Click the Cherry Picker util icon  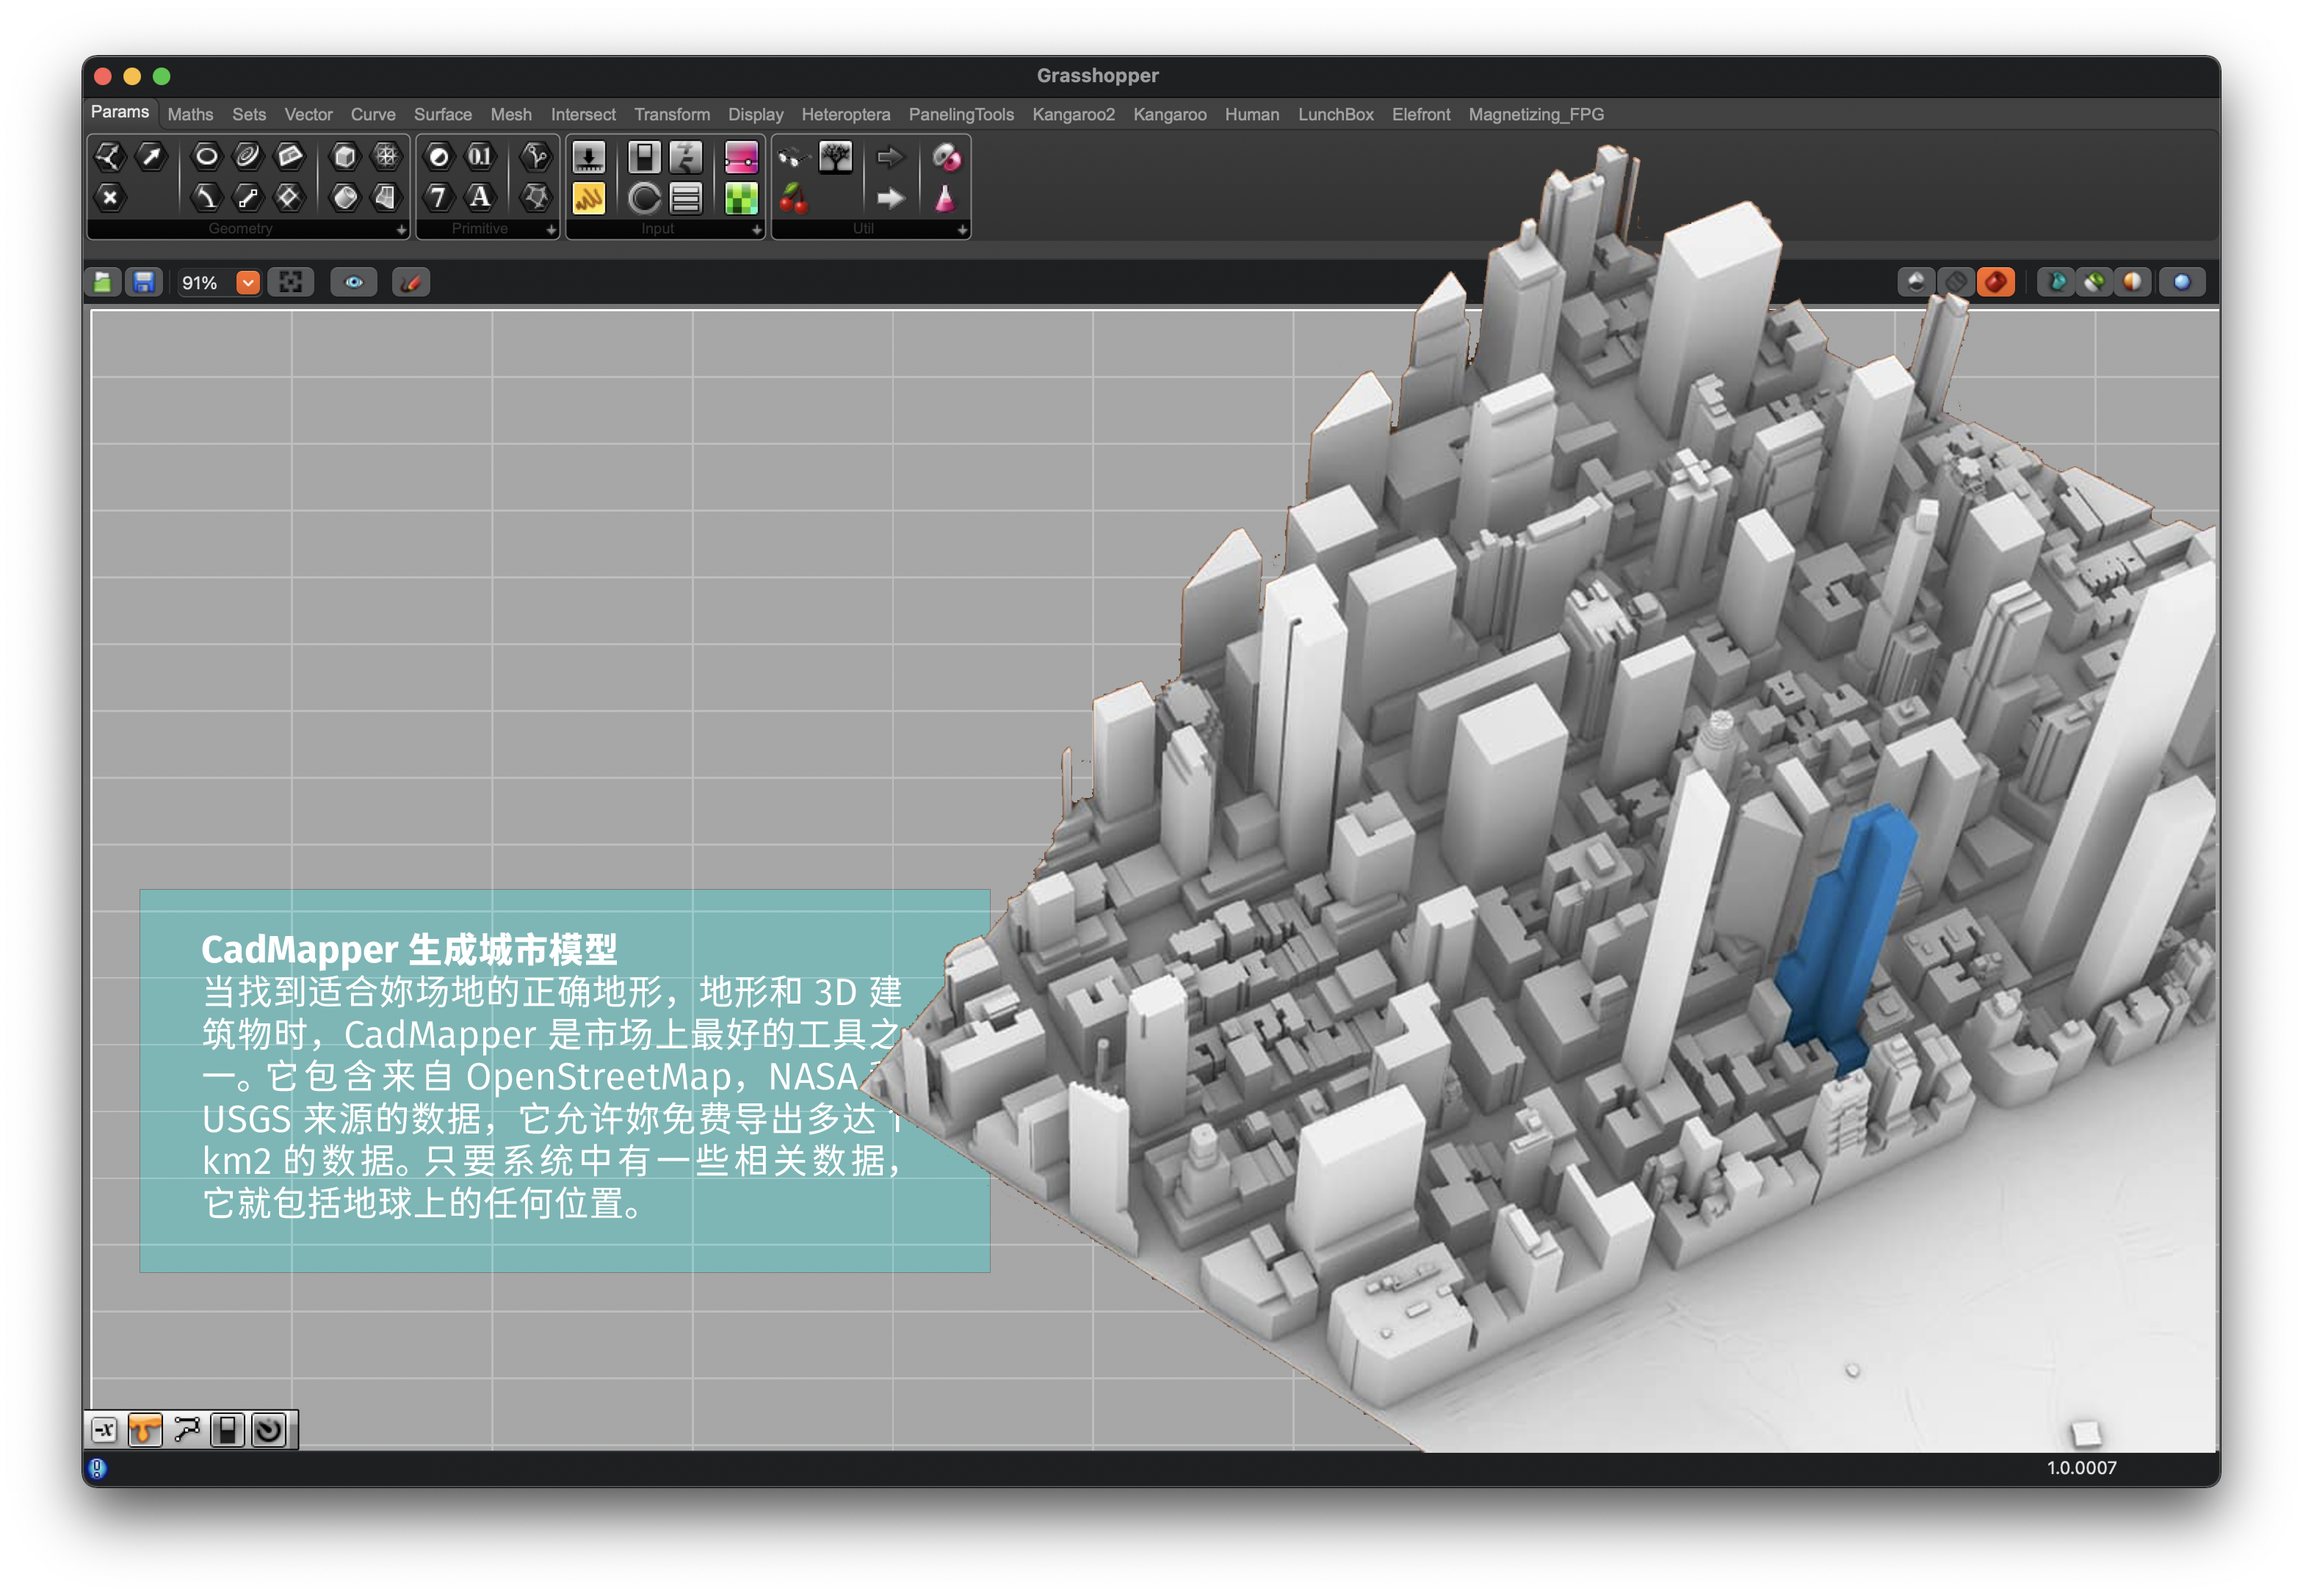point(793,198)
